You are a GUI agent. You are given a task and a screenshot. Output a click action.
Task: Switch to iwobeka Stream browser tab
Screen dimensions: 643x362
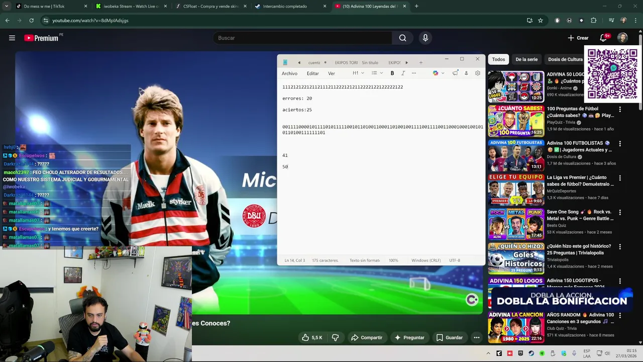pyautogui.click(x=131, y=6)
